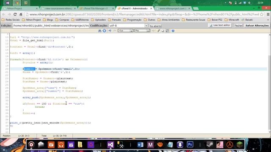Click the Use text editor button
The height and width of the screenshot is (152, 271).
click(220, 25)
